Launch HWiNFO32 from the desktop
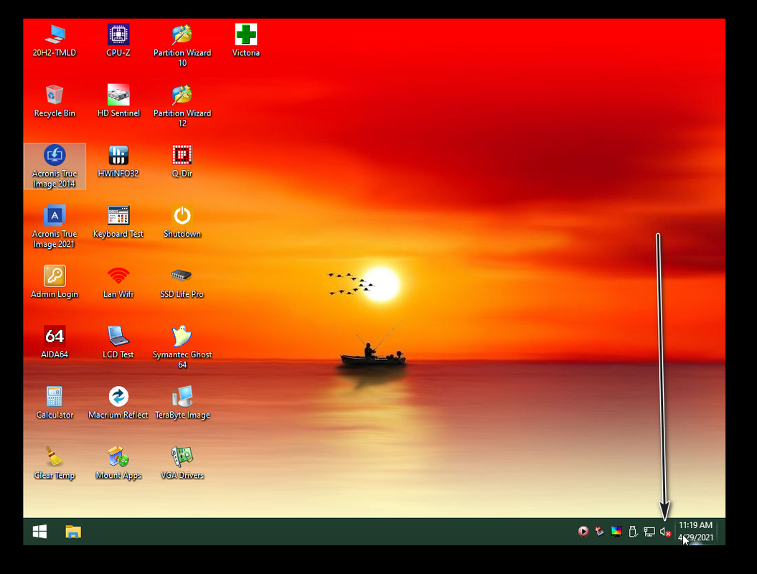 click(x=118, y=161)
